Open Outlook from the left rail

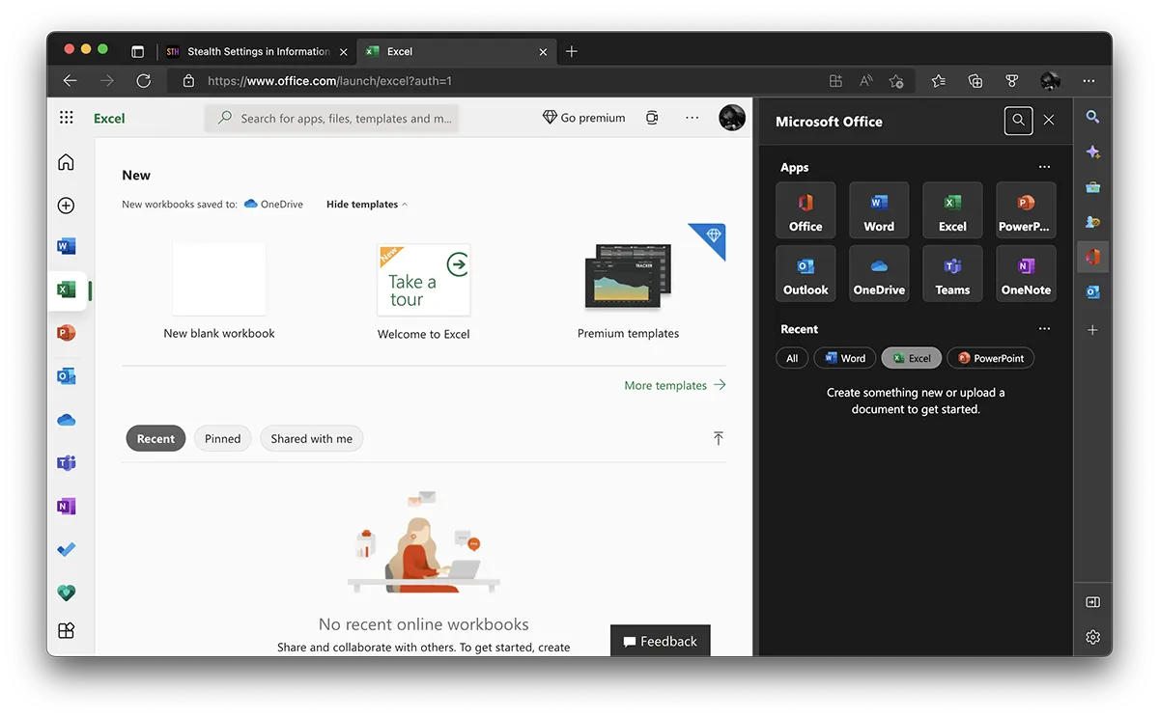point(66,376)
